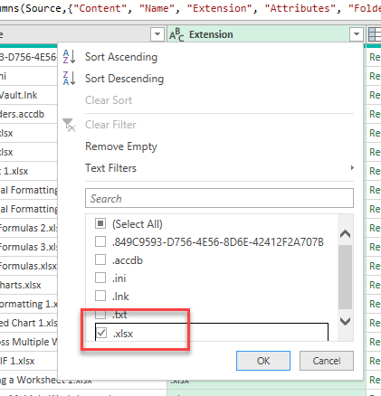Viewport: 381px width, 396px height.
Task: Confirm filter with OK button
Action: pos(263,361)
